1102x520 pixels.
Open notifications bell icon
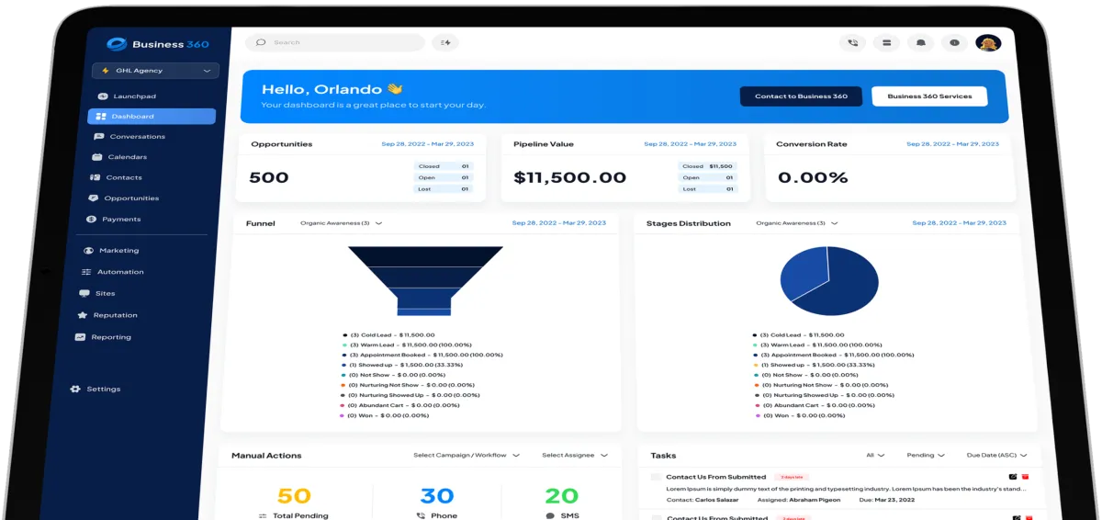pos(920,42)
